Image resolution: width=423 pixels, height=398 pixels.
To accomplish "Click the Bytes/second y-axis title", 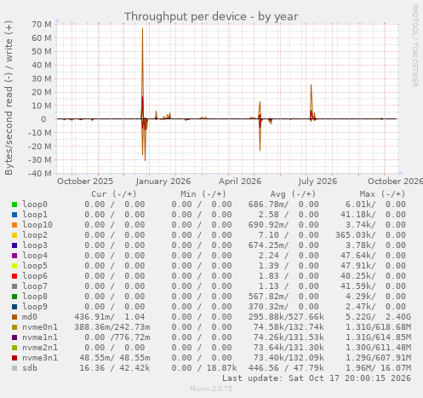I will pyautogui.click(x=9, y=98).
